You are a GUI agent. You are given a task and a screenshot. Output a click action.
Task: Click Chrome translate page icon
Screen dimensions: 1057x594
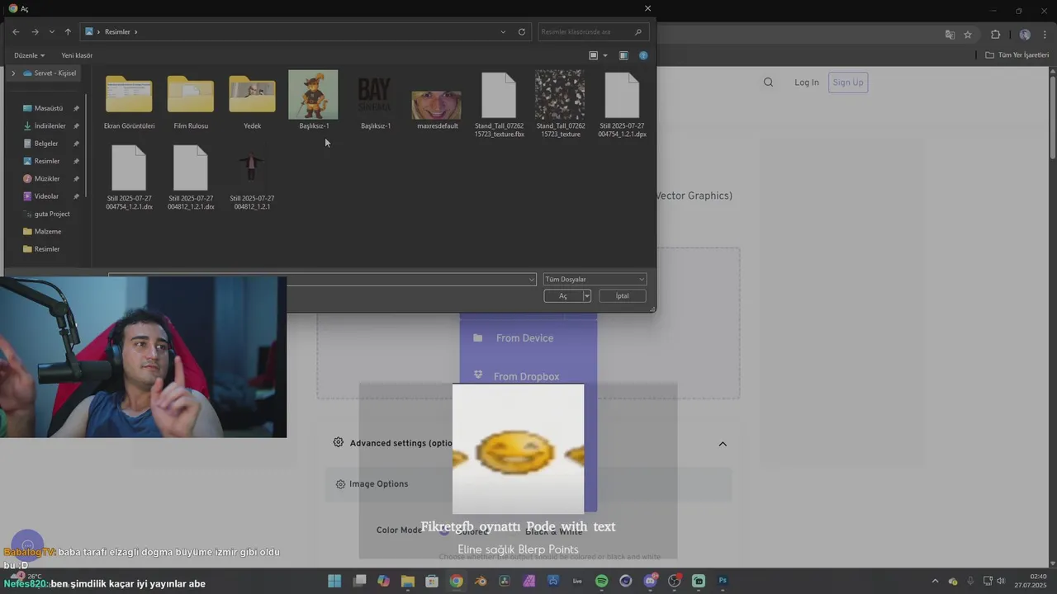pos(950,35)
